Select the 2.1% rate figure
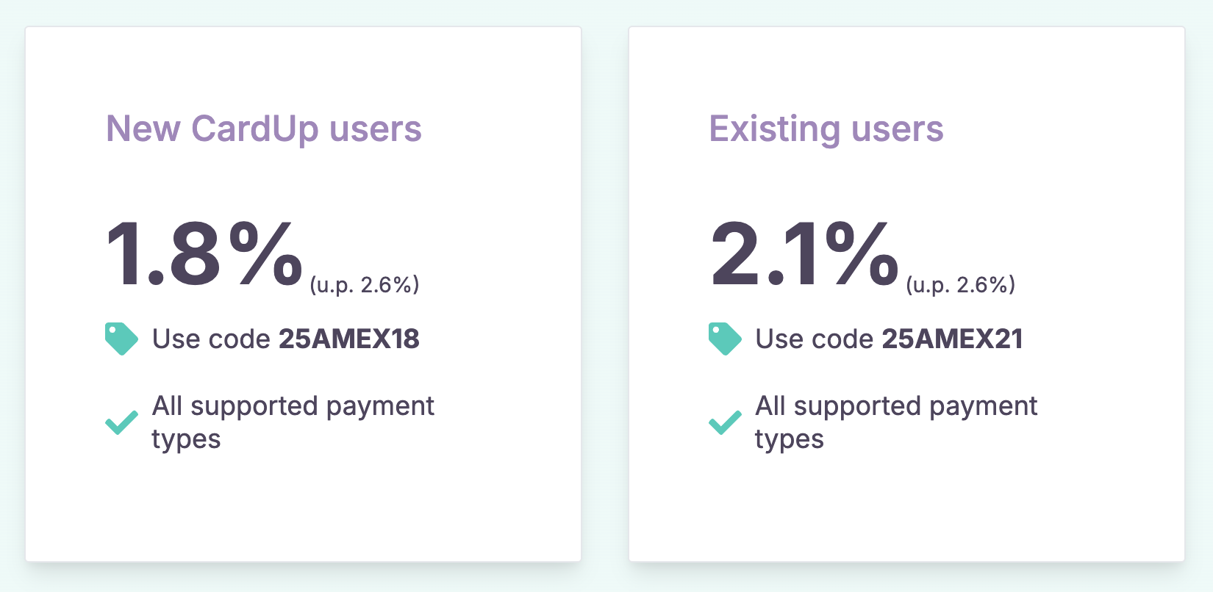Screen dimensions: 1213x592 coord(804,254)
